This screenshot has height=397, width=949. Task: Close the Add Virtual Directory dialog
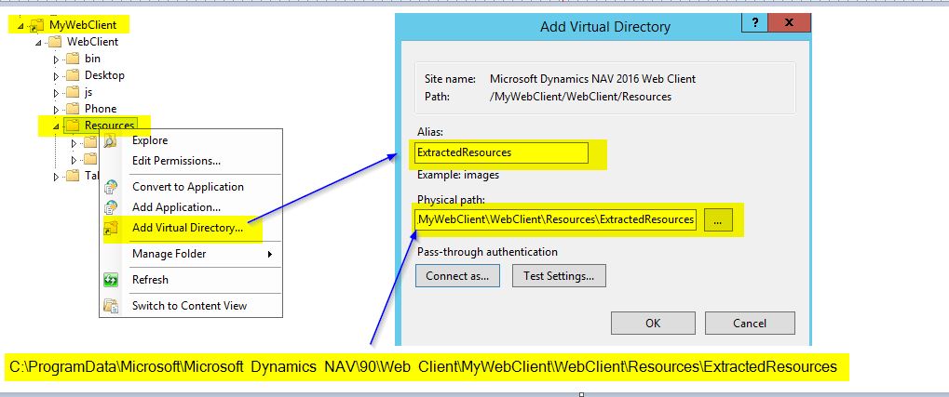pyautogui.click(x=789, y=23)
